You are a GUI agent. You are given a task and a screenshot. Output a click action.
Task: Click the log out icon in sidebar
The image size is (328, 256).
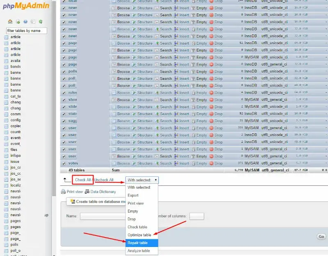click(18, 22)
